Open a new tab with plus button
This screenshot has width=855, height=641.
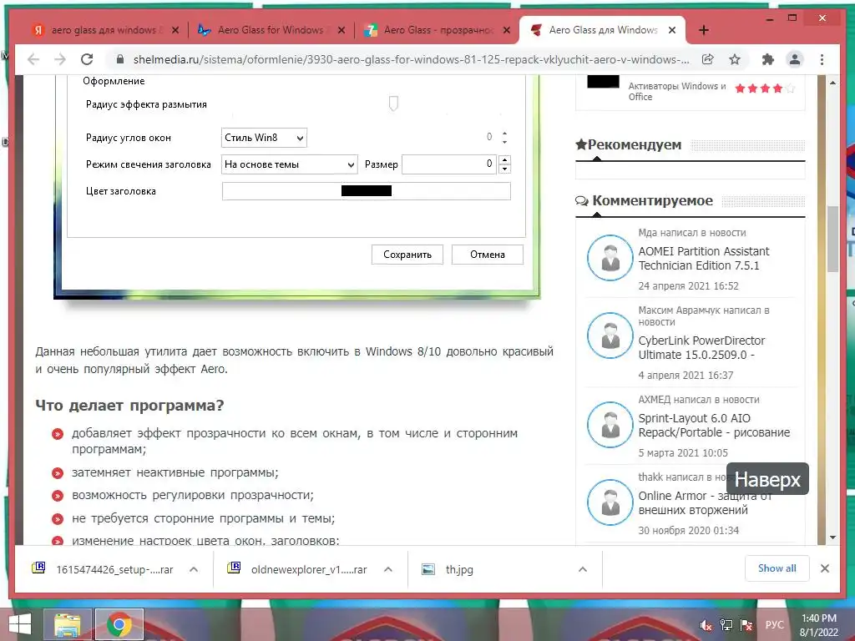pos(703,30)
